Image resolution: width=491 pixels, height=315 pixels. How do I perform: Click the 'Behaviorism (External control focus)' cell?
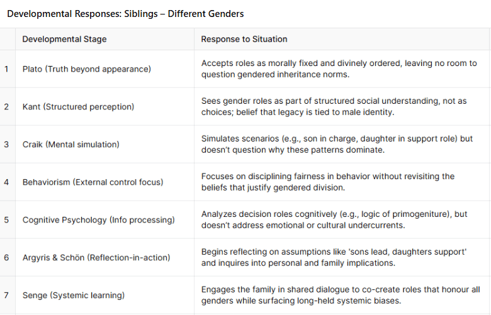(x=93, y=182)
